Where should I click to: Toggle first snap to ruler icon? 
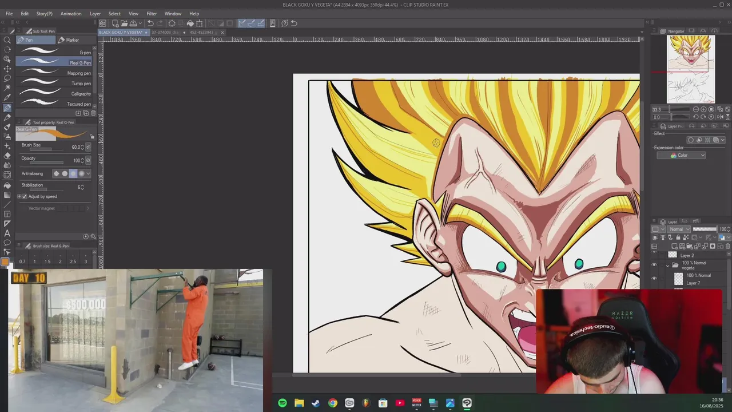point(242,23)
